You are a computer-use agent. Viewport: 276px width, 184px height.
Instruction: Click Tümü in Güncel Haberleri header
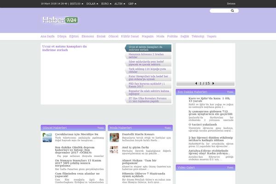point(100,128)
